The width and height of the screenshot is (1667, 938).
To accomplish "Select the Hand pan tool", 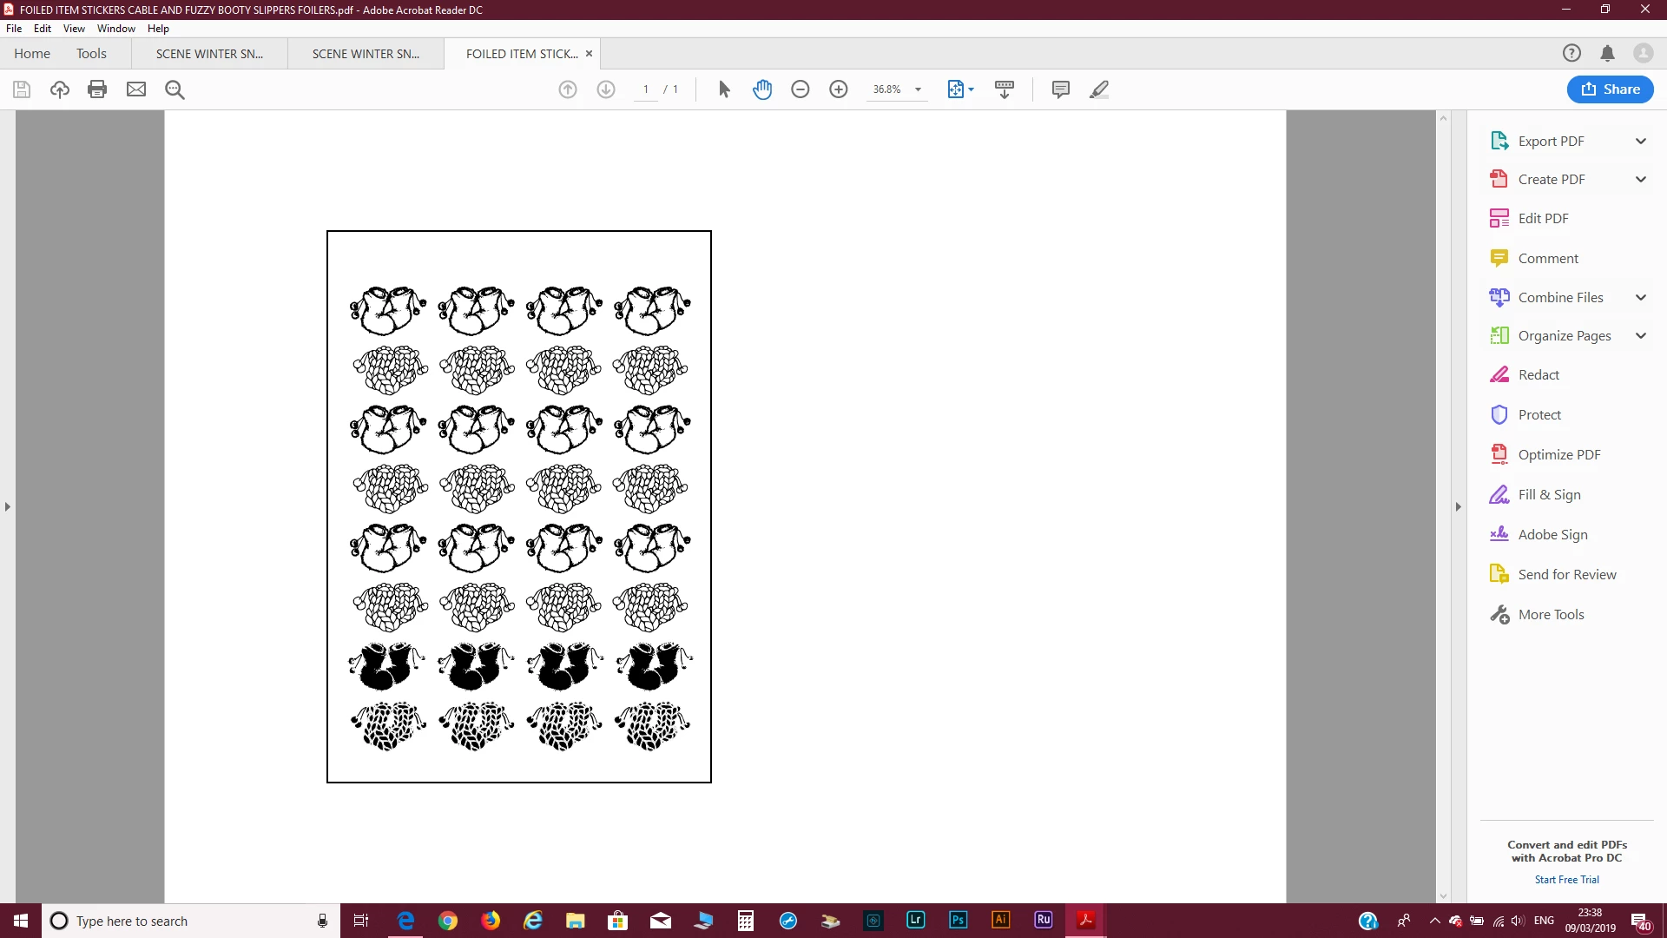I will 762,89.
